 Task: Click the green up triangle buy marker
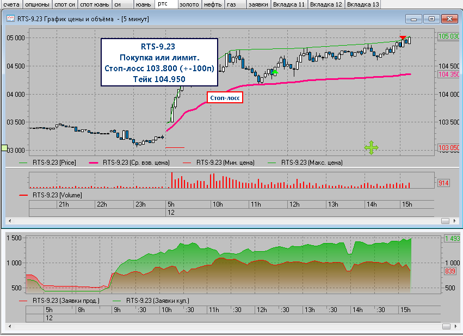coord(275,72)
